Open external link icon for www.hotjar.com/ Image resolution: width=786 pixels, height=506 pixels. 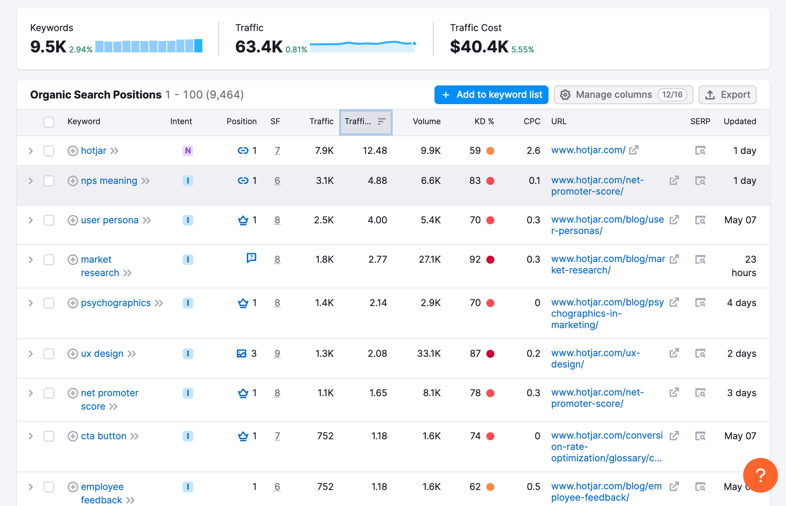(634, 150)
